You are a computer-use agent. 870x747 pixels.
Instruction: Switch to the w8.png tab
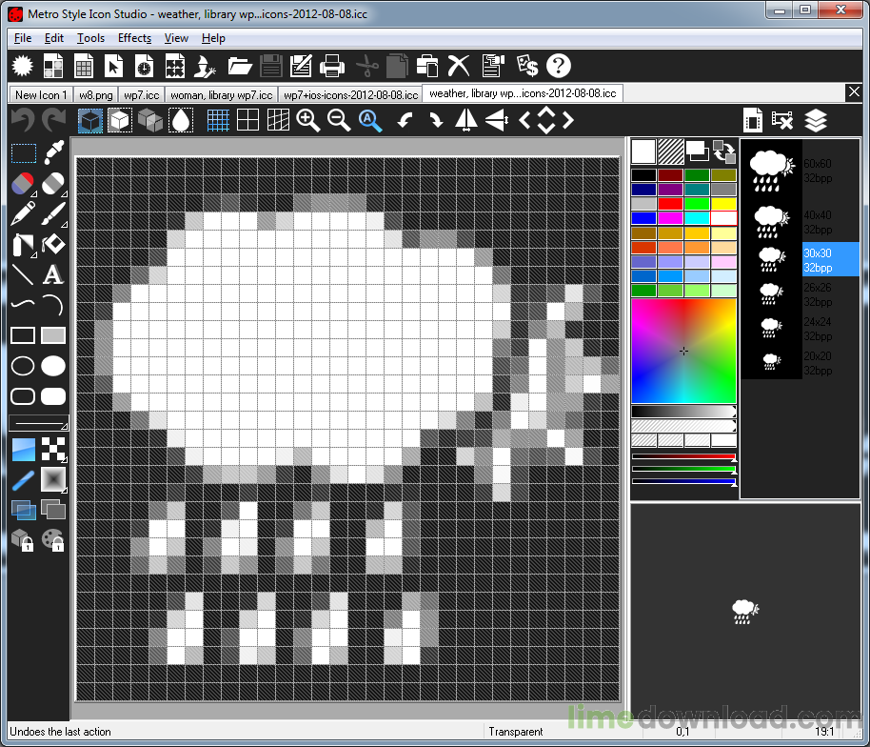coord(94,94)
